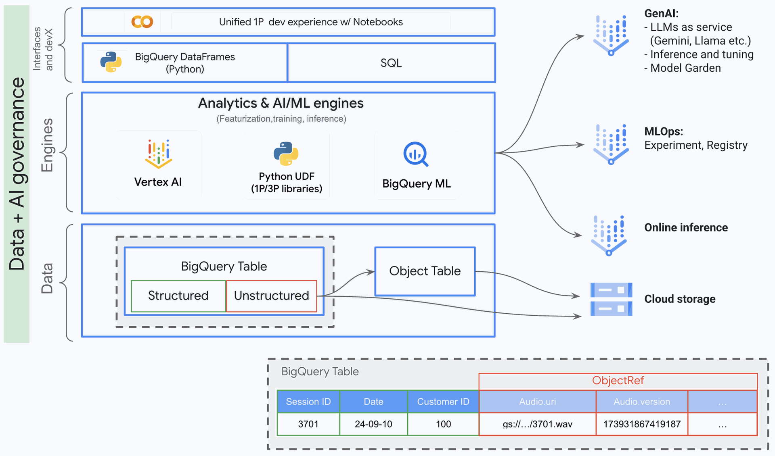Click the Interfaces and devX vertical label
Viewport: 775px width, 456px height.
[x=42, y=49]
